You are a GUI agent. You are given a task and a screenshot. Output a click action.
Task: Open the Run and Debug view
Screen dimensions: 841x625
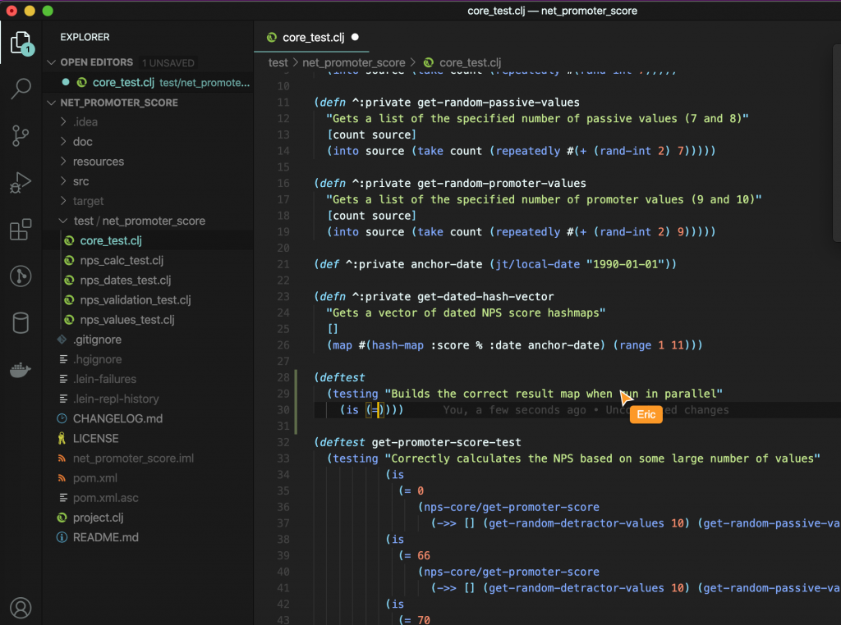(21, 183)
